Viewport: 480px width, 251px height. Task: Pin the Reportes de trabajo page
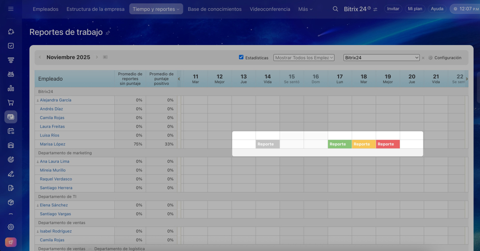coord(108,33)
